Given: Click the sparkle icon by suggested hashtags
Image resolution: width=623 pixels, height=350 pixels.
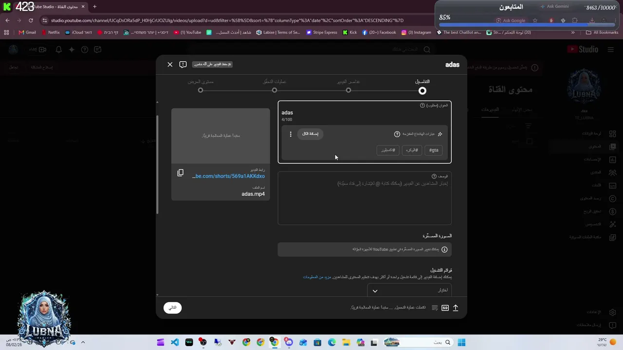Looking at the screenshot, I should [440, 134].
